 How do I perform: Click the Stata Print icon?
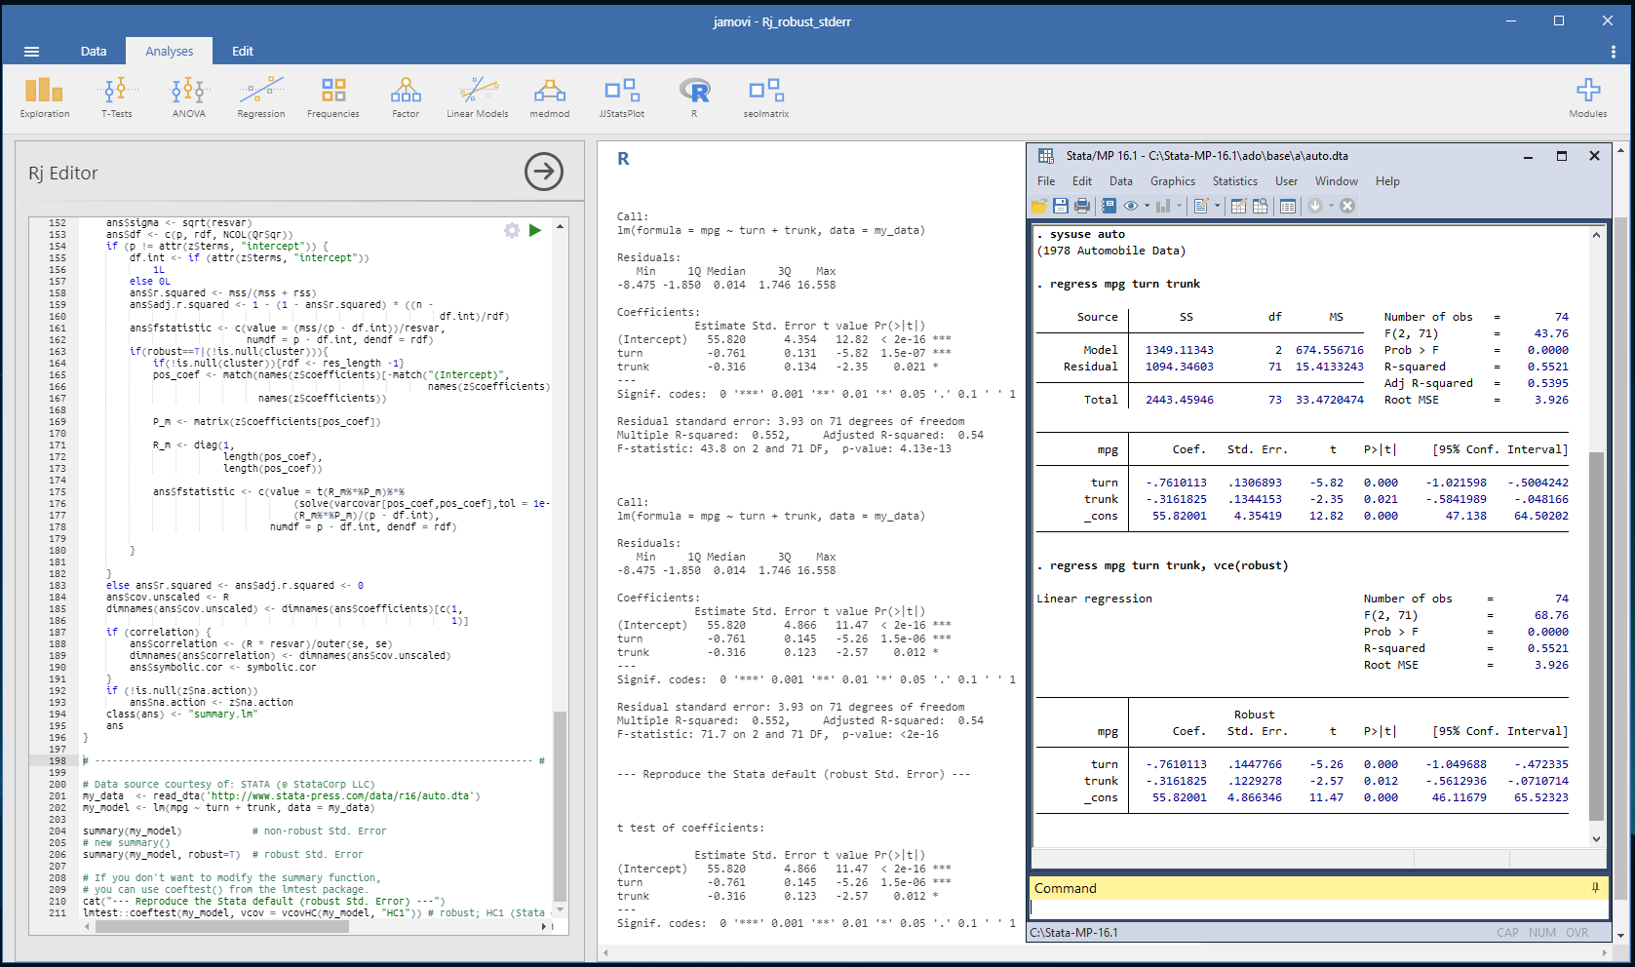click(1082, 206)
